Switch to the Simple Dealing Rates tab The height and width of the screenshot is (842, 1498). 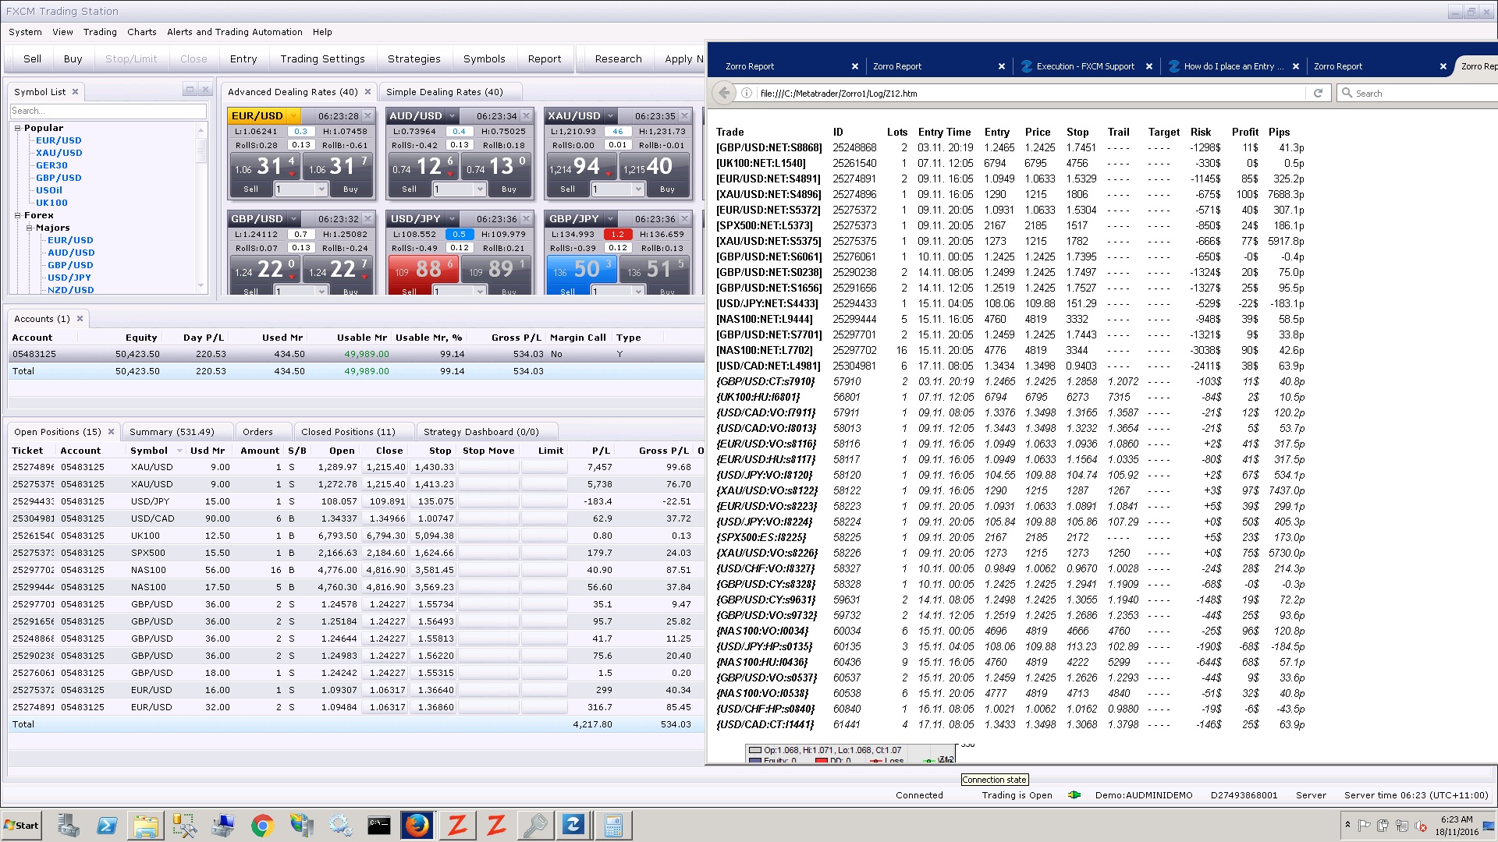(x=444, y=91)
